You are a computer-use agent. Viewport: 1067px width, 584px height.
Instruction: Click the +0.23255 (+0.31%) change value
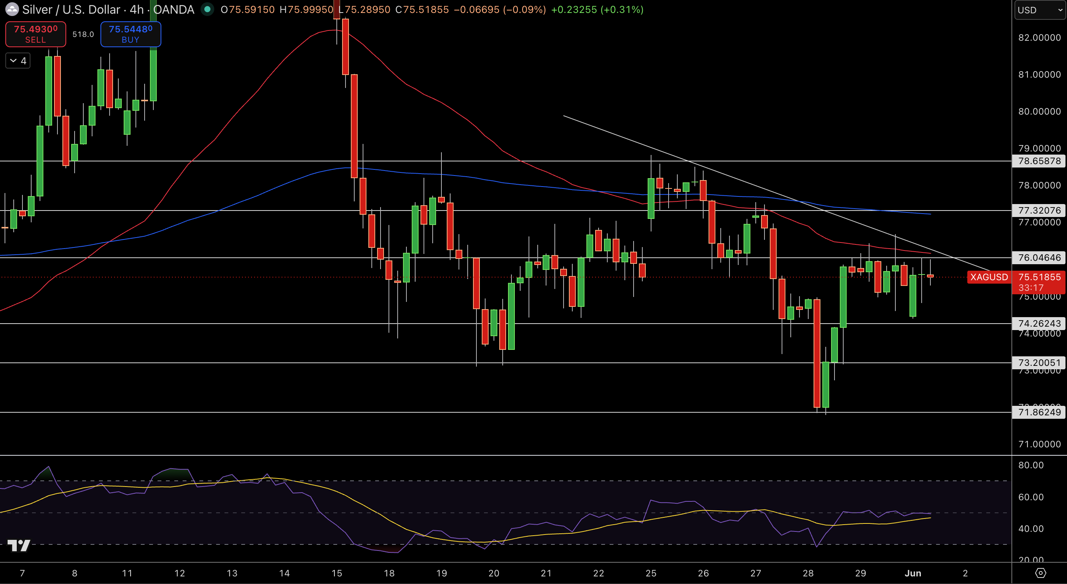(x=597, y=10)
